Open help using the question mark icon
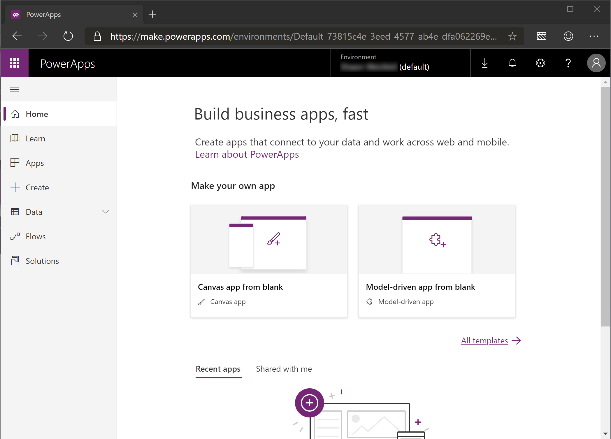The height and width of the screenshot is (439, 611). [x=568, y=63]
